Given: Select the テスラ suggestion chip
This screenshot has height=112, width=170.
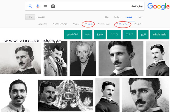Looking at the screenshot, I should 129,35.
